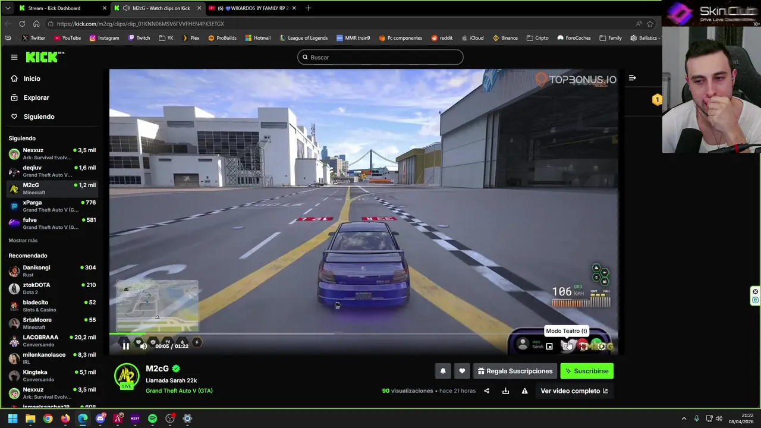Viewport: 761px width, 428px height.
Task: Open the Kick hamburger menu
Action: point(14,57)
